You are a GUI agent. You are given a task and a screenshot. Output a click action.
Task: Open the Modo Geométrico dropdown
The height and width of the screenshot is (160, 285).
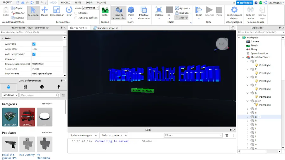(90, 8)
